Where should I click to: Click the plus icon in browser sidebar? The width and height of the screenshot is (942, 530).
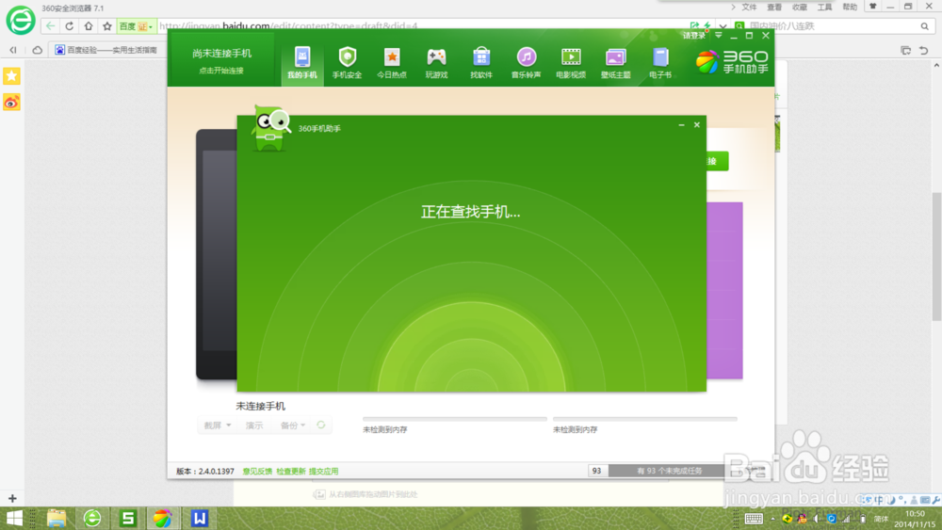(x=12, y=498)
